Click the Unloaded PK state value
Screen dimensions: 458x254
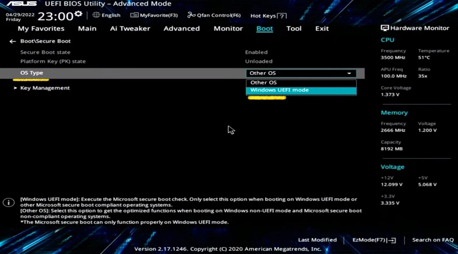pos(259,61)
